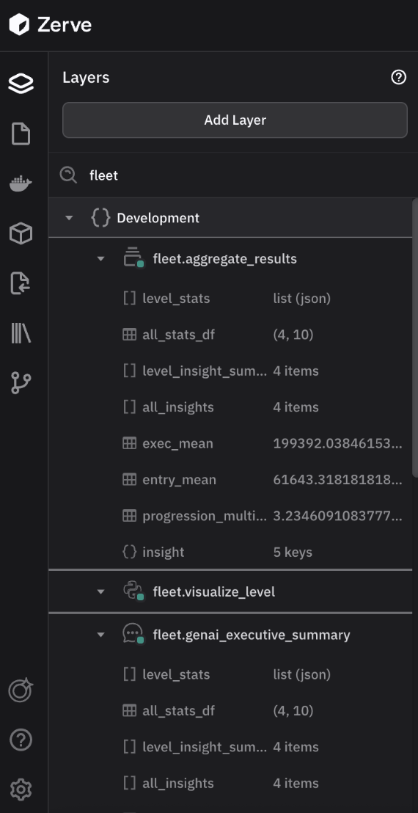Open the library books icon in sidebar

point(21,333)
